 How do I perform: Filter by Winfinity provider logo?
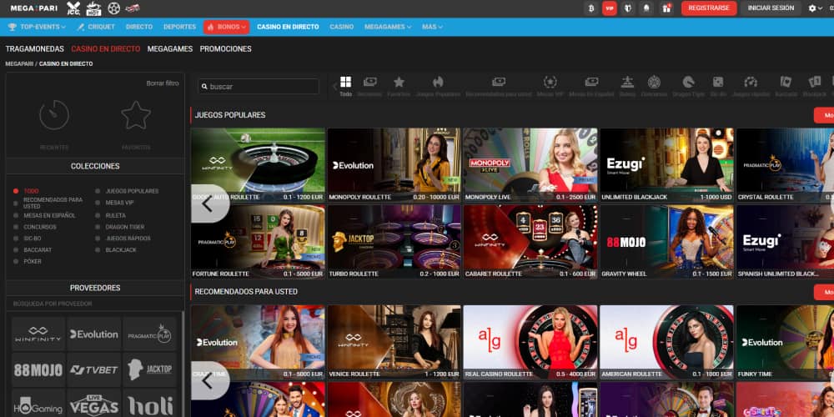click(38, 334)
